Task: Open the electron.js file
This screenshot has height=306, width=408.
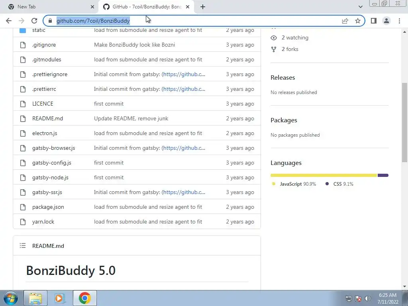Action: coord(45,133)
